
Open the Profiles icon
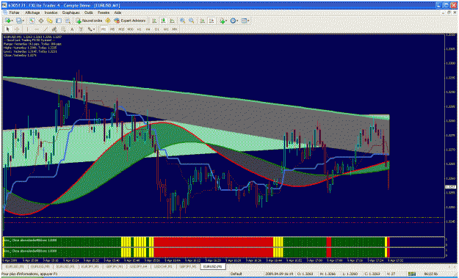click(18, 21)
